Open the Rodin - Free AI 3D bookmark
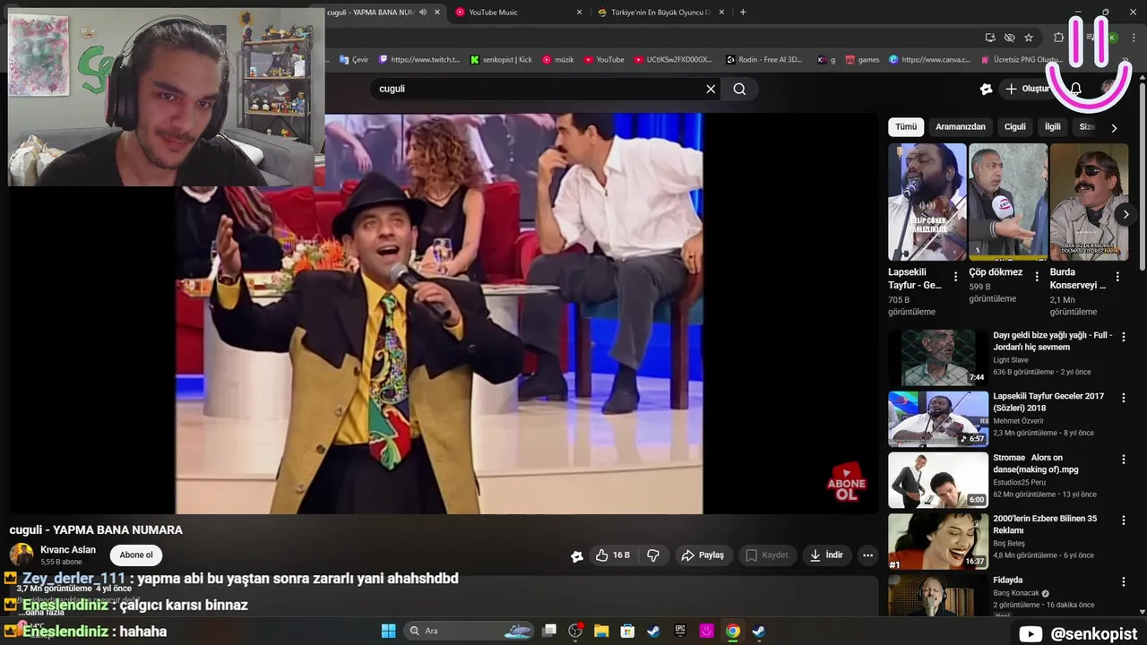The width and height of the screenshot is (1147, 645). (764, 60)
